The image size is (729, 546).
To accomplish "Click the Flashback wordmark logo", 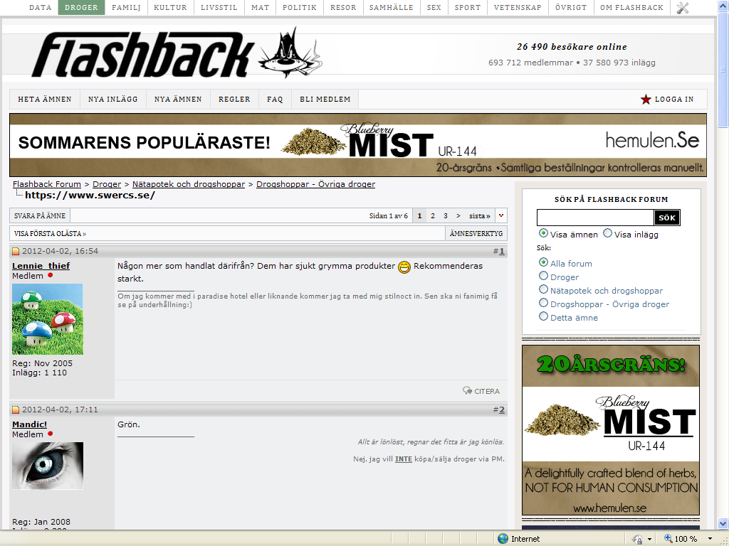I will 143,55.
